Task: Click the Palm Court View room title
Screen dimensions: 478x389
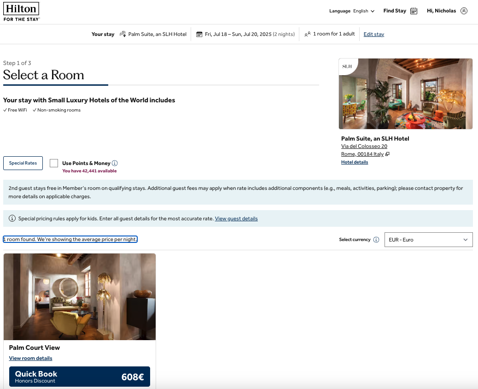Action: click(x=35, y=348)
